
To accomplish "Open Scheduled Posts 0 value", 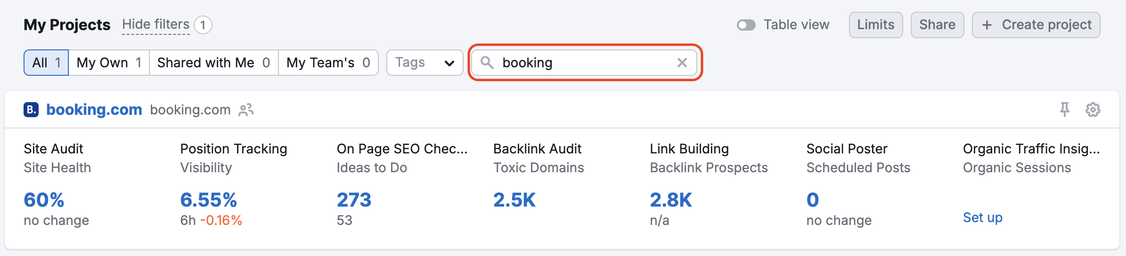I will 813,200.
